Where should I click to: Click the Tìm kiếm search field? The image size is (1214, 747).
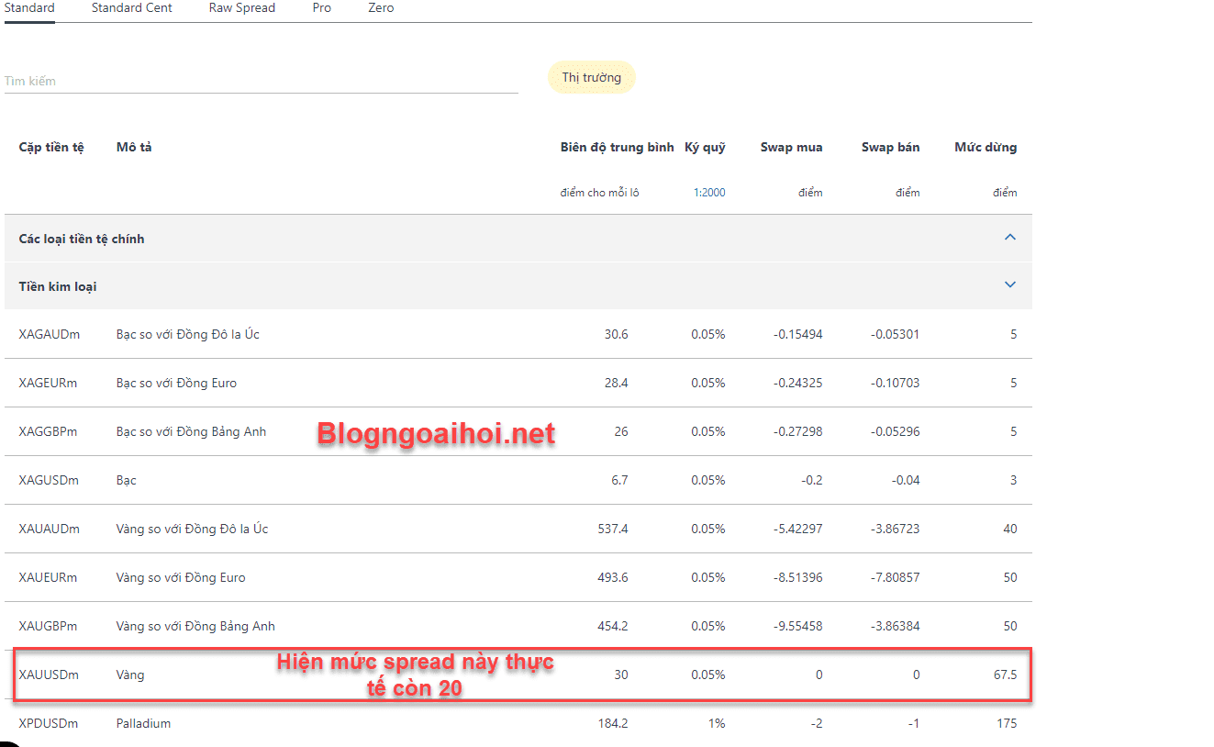point(261,81)
